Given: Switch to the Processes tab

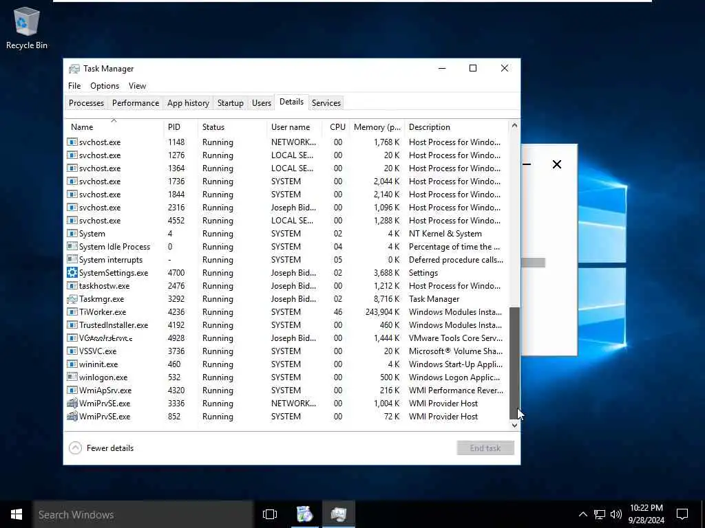Looking at the screenshot, I should point(86,103).
